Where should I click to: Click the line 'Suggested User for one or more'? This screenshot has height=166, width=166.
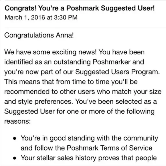[79, 112]
